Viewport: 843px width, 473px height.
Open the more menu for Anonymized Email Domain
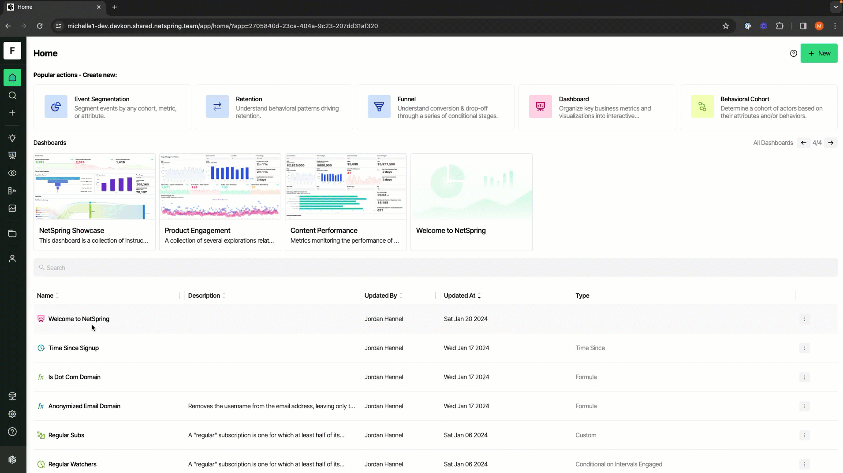click(x=804, y=406)
